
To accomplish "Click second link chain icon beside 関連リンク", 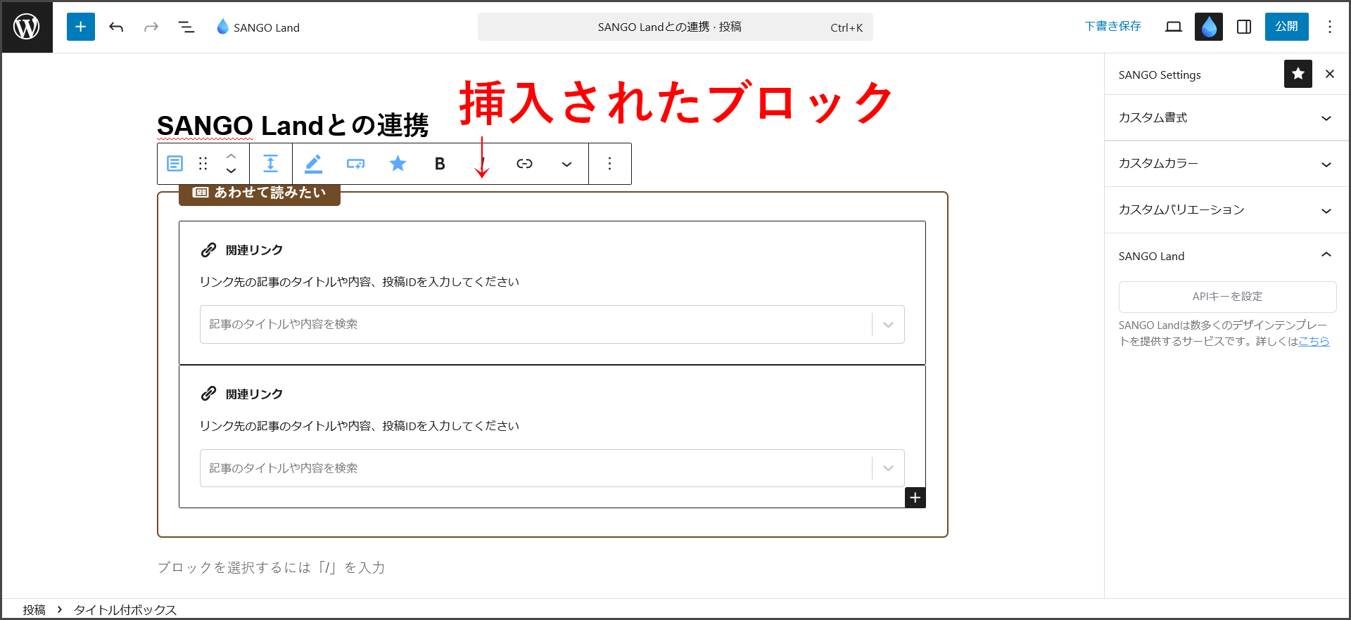I will 208,394.
